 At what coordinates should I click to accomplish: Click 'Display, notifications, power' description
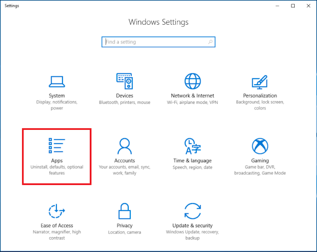click(57, 105)
